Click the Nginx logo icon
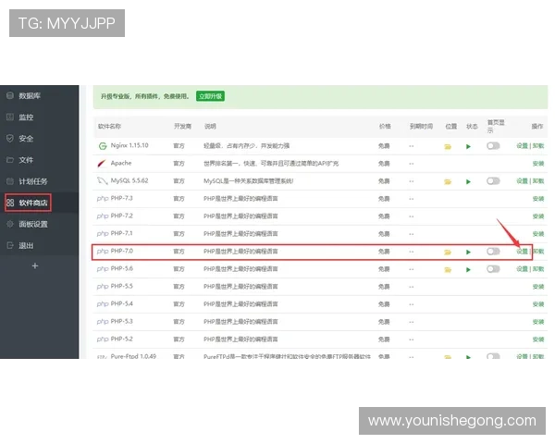 (103, 146)
